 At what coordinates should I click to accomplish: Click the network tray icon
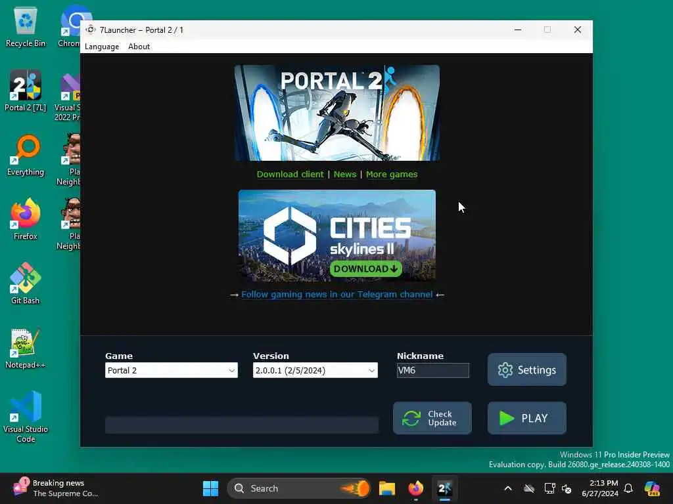(x=549, y=488)
